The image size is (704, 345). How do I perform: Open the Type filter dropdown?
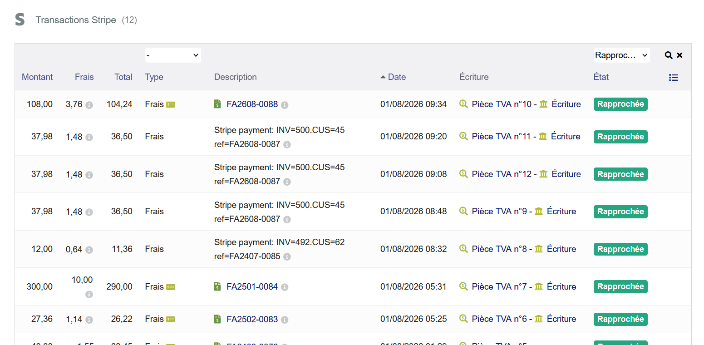[x=173, y=55]
